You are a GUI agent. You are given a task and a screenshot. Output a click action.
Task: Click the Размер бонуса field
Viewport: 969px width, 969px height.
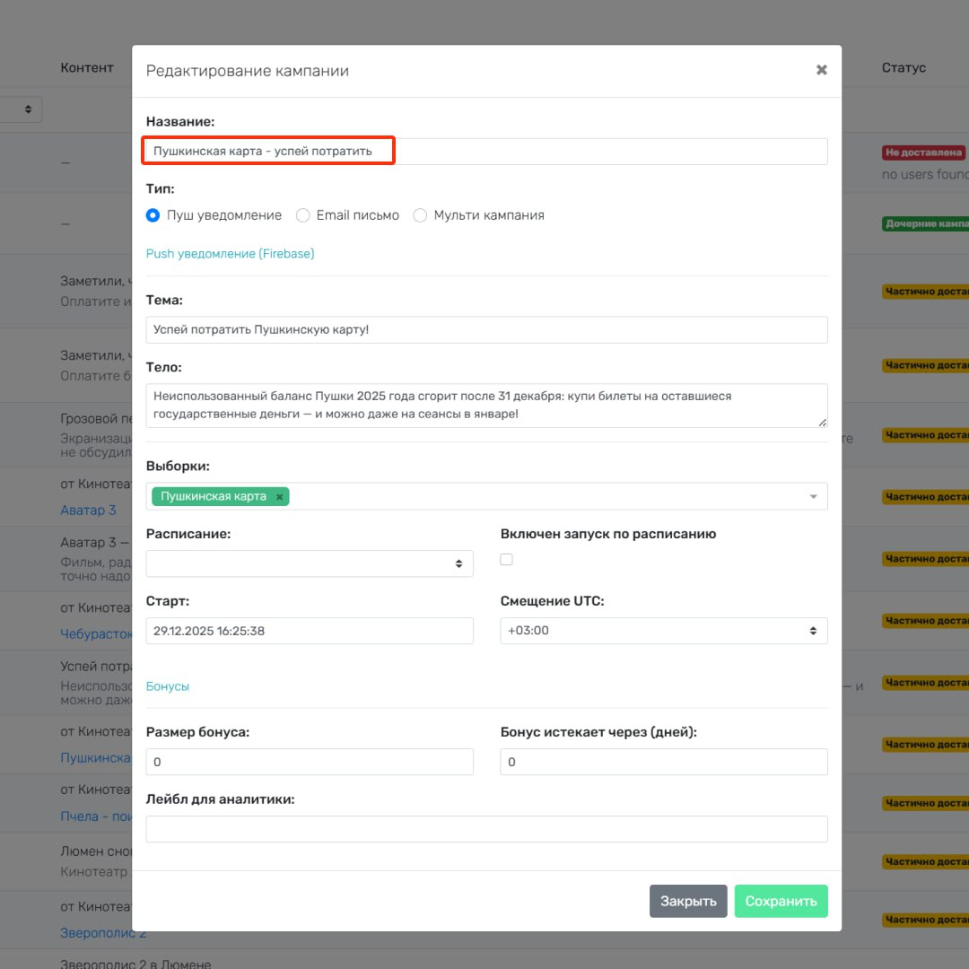click(x=310, y=762)
